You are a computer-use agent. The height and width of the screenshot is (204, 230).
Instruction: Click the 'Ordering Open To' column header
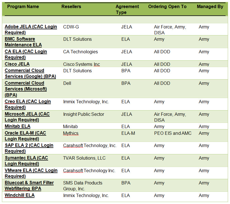167,7
